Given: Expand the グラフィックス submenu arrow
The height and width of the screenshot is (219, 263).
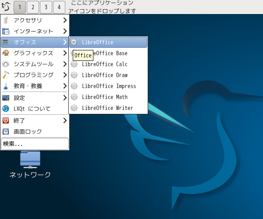Looking at the screenshot, I should [65, 53].
